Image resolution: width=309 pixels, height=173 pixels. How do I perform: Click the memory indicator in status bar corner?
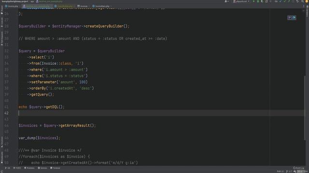[x=302, y=172]
